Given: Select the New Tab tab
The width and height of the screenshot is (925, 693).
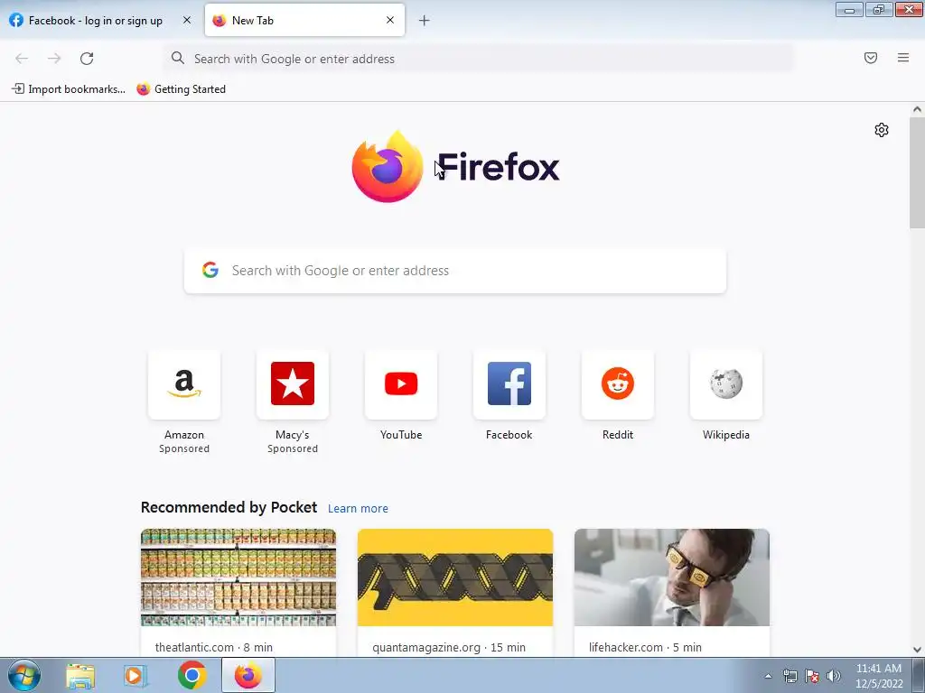Looking at the screenshot, I should pyautogui.click(x=304, y=21).
